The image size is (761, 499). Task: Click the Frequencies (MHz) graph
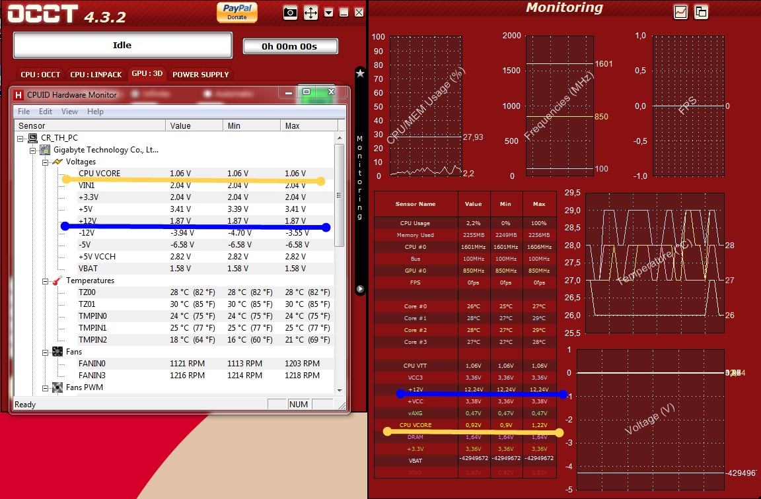[x=560, y=106]
